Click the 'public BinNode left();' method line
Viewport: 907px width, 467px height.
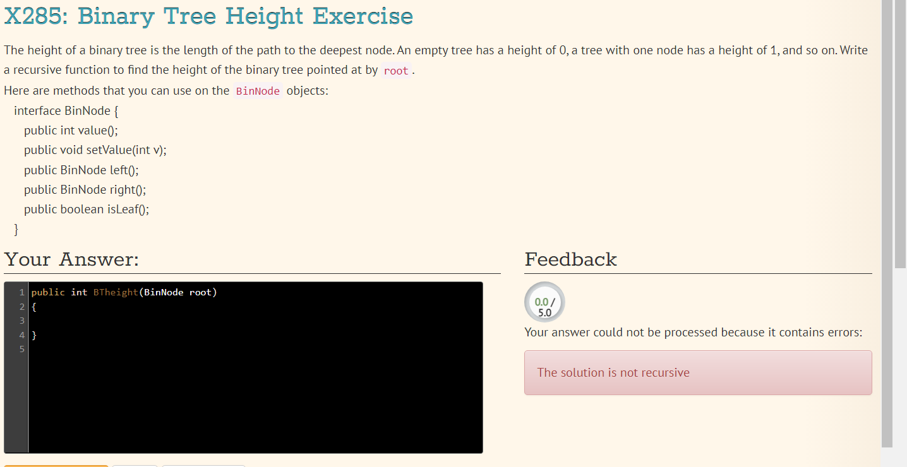(81, 170)
